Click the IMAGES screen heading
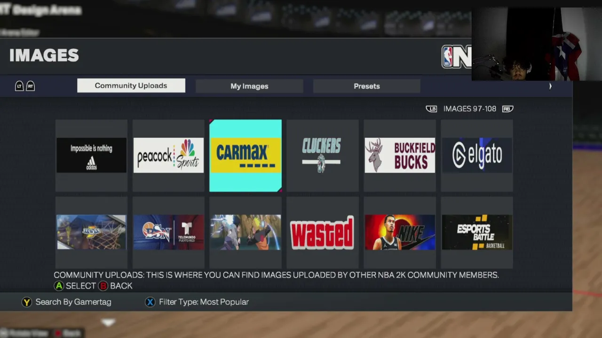The width and height of the screenshot is (602, 338). [x=44, y=55]
